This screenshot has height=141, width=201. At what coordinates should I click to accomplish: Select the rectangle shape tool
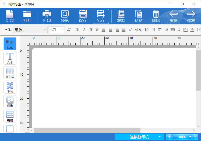[10, 128]
